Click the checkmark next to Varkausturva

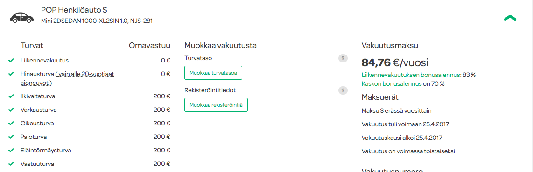point(11,110)
